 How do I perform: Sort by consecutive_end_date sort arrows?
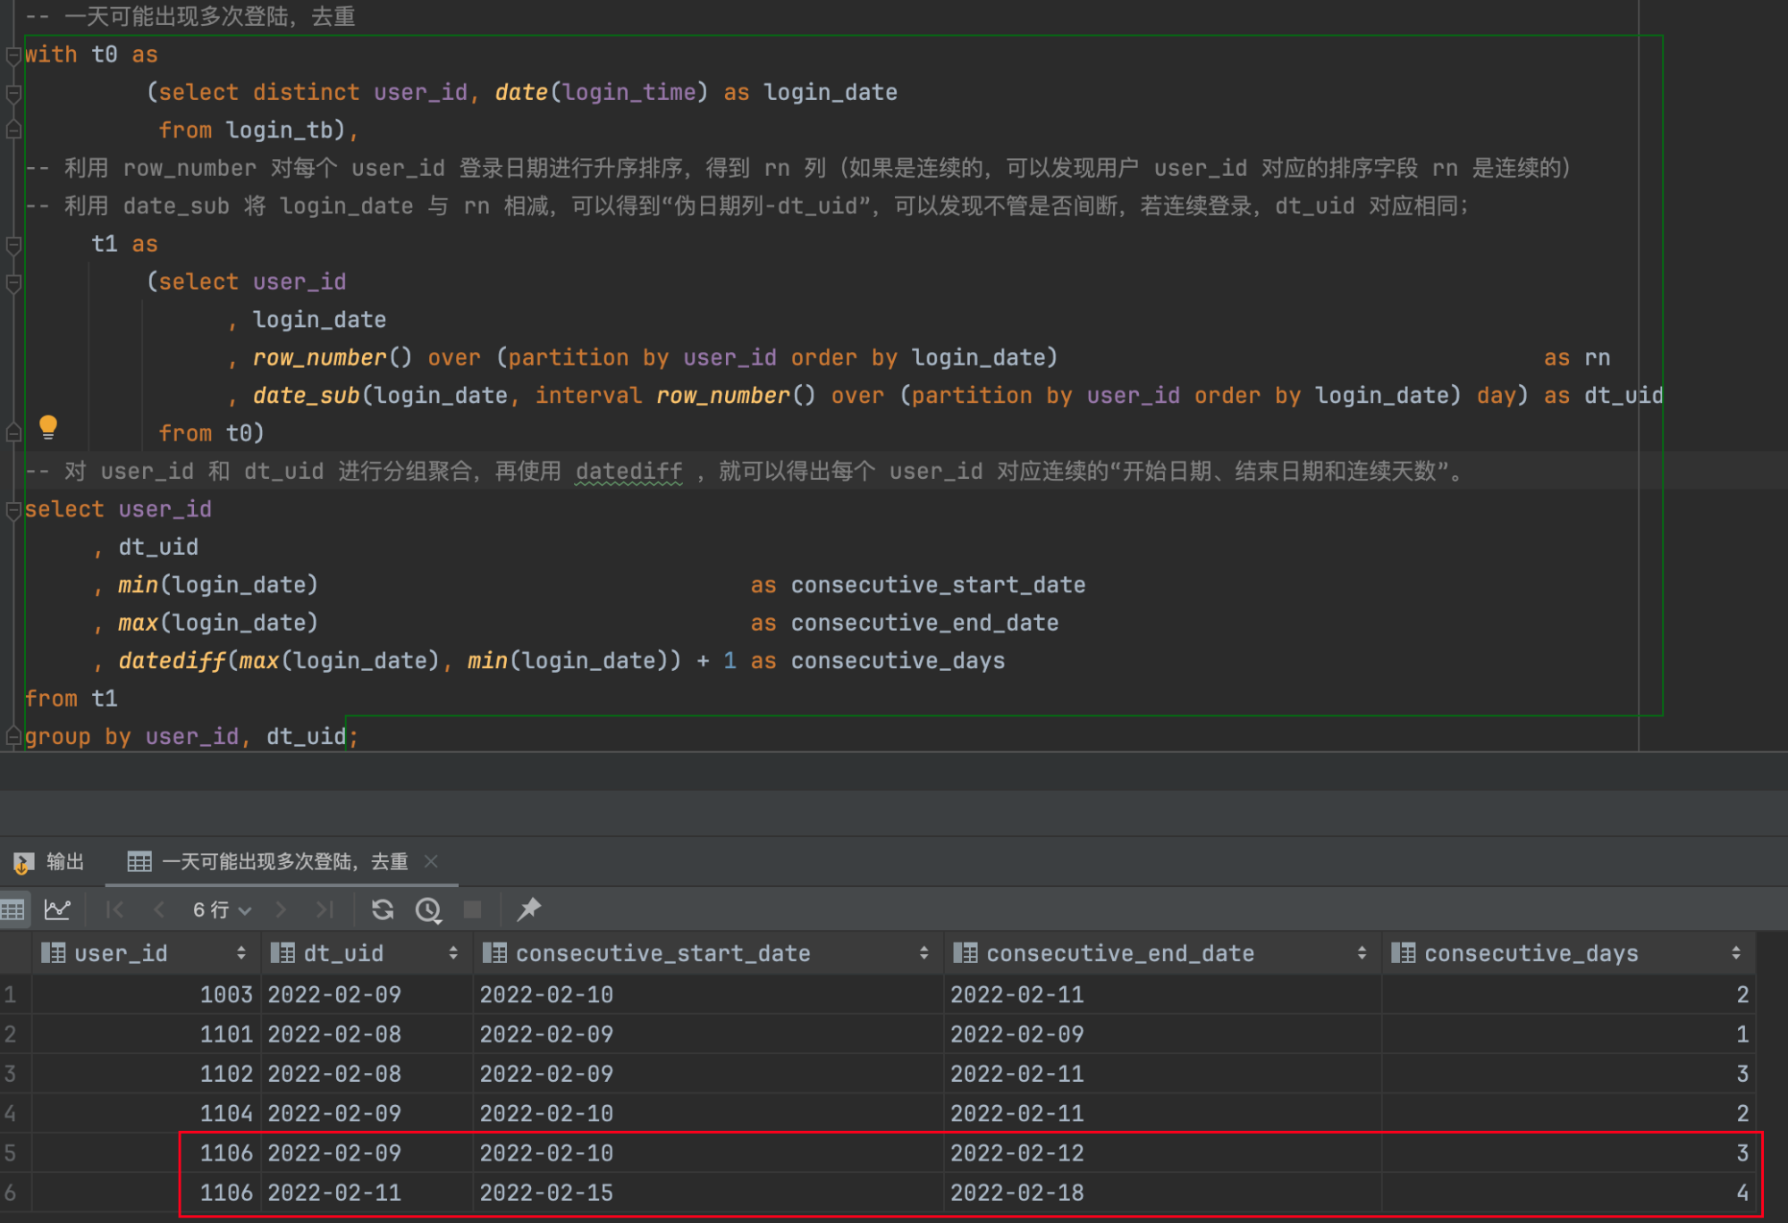coord(1362,954)
